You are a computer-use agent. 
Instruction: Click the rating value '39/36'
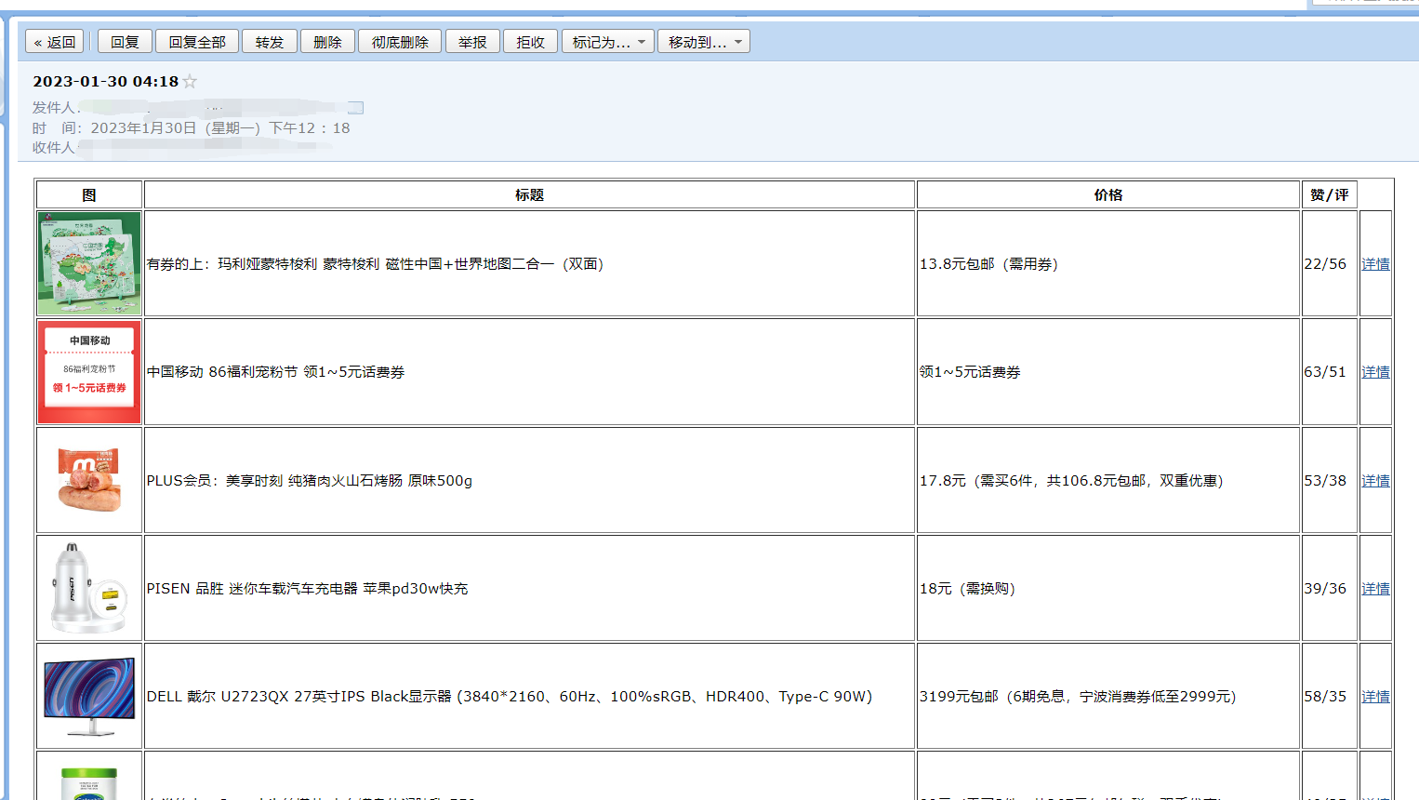point(1325,589)
